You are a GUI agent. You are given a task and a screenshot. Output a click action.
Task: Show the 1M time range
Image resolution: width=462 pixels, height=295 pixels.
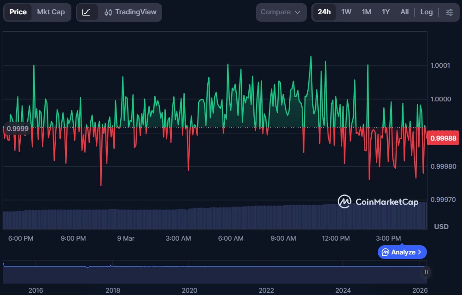(x=366, y=12)
